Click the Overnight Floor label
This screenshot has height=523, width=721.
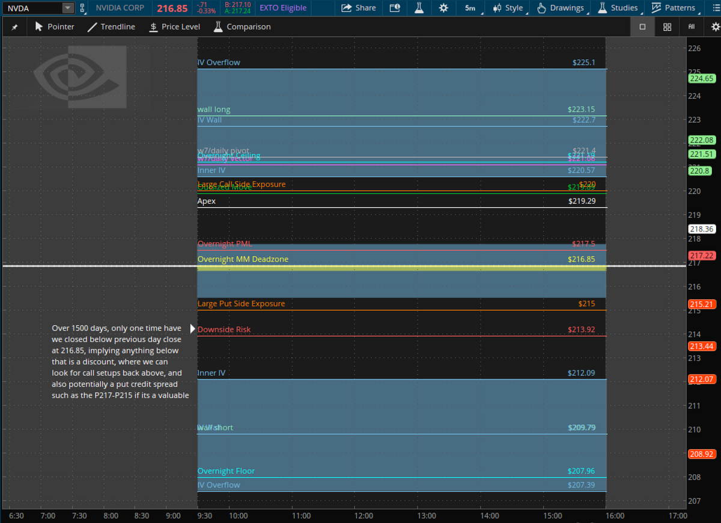coord(226,471)
